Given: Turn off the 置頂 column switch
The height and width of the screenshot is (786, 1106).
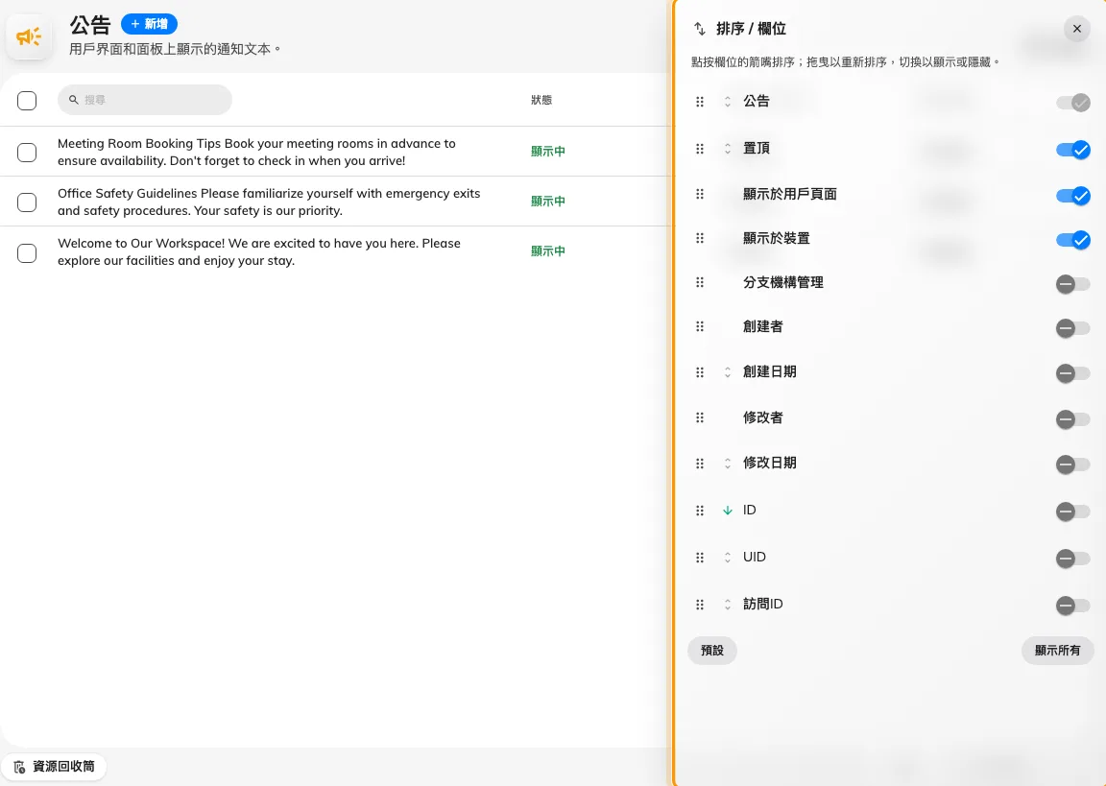Looking at the screenshot, I should (x=1072, y=150).
